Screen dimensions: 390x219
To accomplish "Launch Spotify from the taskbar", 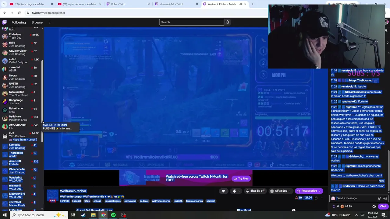I will pos(113,215).
